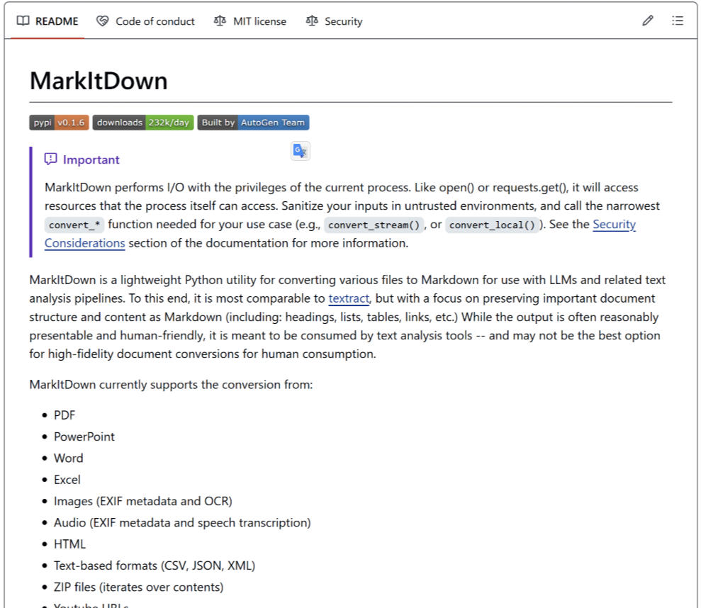701x608 pixels.
Task: Click the Important alert icon
Action: click(50, 159)
